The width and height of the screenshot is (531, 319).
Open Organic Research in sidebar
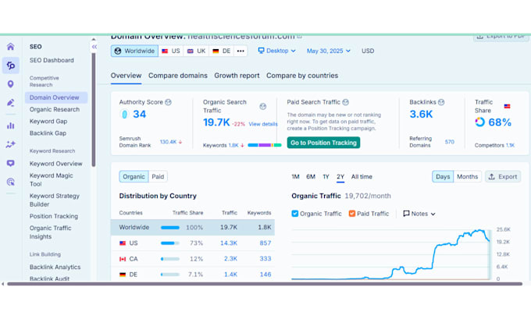pyautogui.click(x=55, y=109)
